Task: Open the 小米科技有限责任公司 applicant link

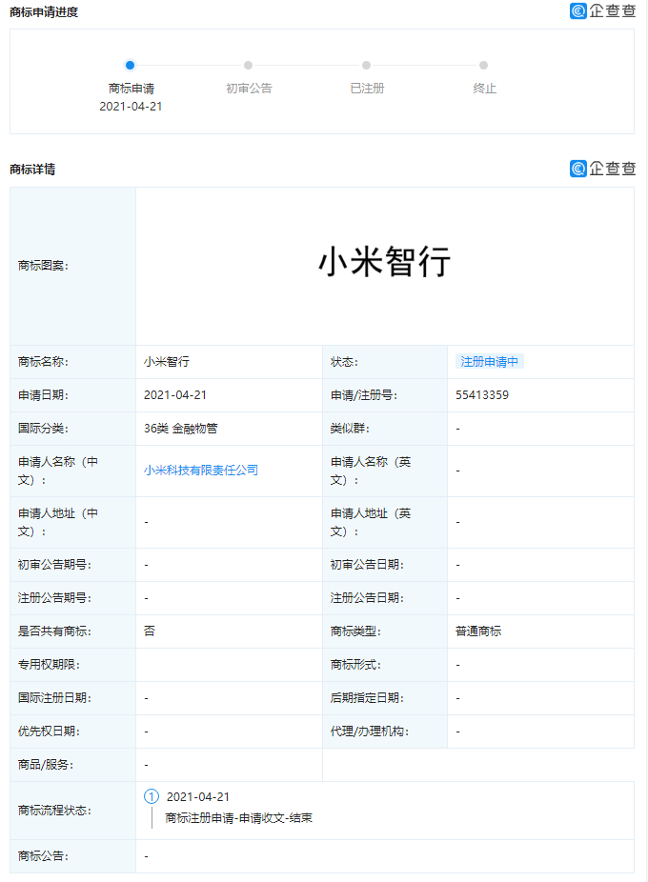Action: (x=201, y=471)
